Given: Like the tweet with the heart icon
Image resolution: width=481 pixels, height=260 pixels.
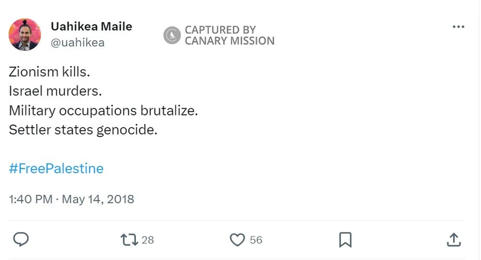Looking at the screenshot, I should (x=238, y=240).
